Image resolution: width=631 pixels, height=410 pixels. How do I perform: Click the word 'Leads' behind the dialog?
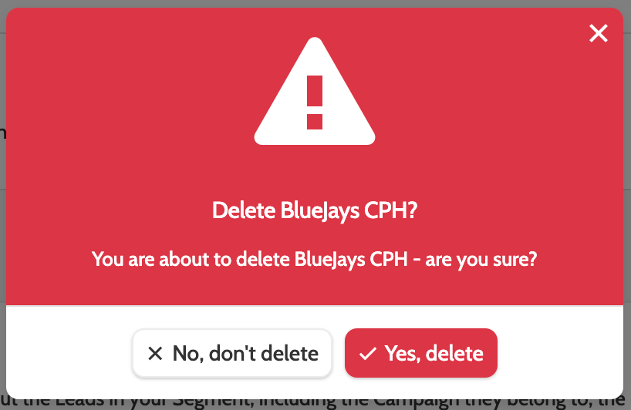coord(79,402)
